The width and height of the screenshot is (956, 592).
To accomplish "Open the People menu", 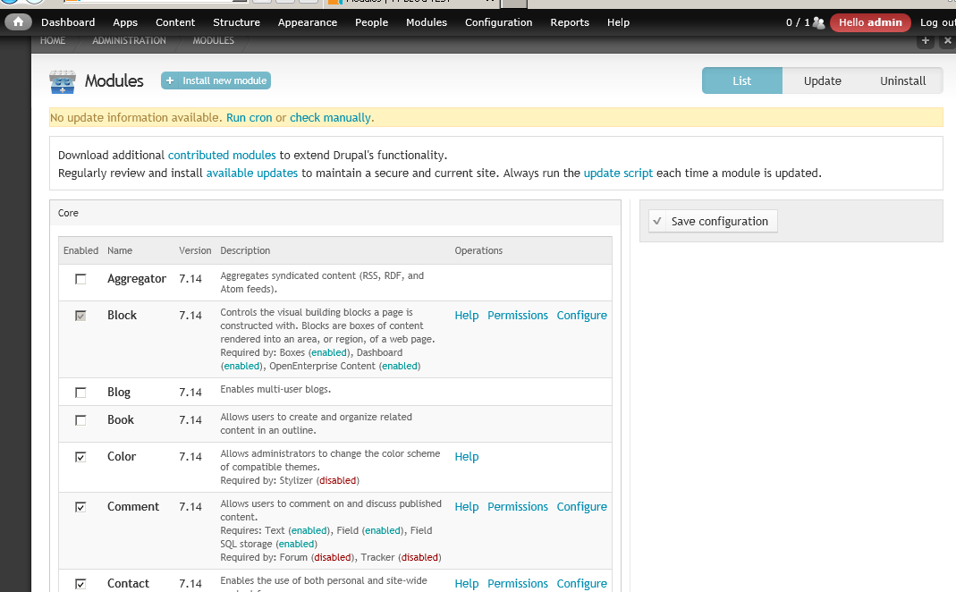I will tap(371, 22).
